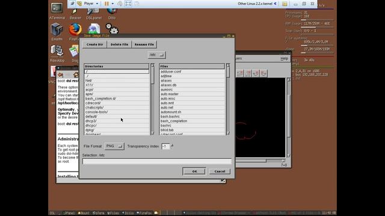Click the VMware Player pause button
385x216 pixels.
(106, 4)
